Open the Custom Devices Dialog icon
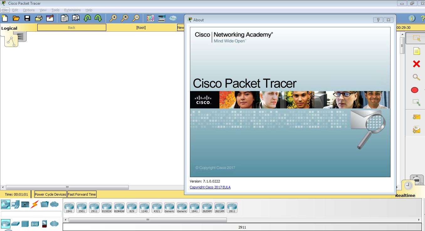Image resolution: width=425 pixels, height=231 pixels. 162,18
